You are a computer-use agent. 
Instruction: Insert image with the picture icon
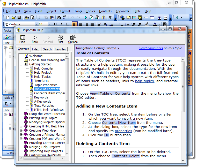point(128,18)
